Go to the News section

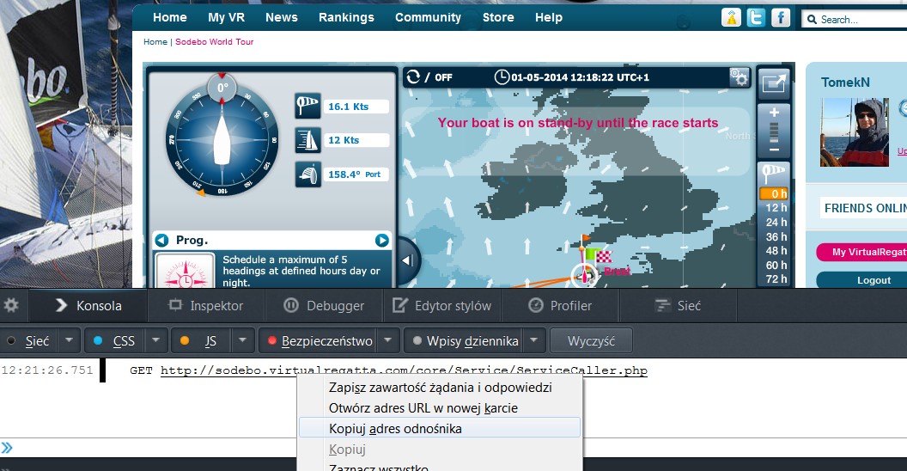coord(281,17)
